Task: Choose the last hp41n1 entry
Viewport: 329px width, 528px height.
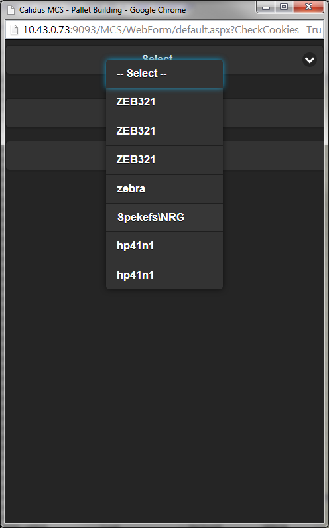Action: pos(164,275)
